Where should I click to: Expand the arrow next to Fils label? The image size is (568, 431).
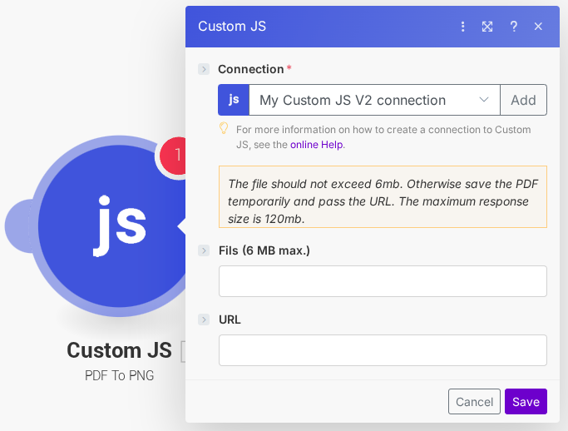click(x=204, y=250)
